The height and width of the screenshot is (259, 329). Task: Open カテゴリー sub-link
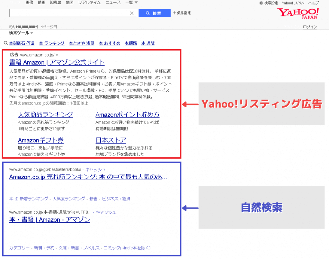coord(19,248)
